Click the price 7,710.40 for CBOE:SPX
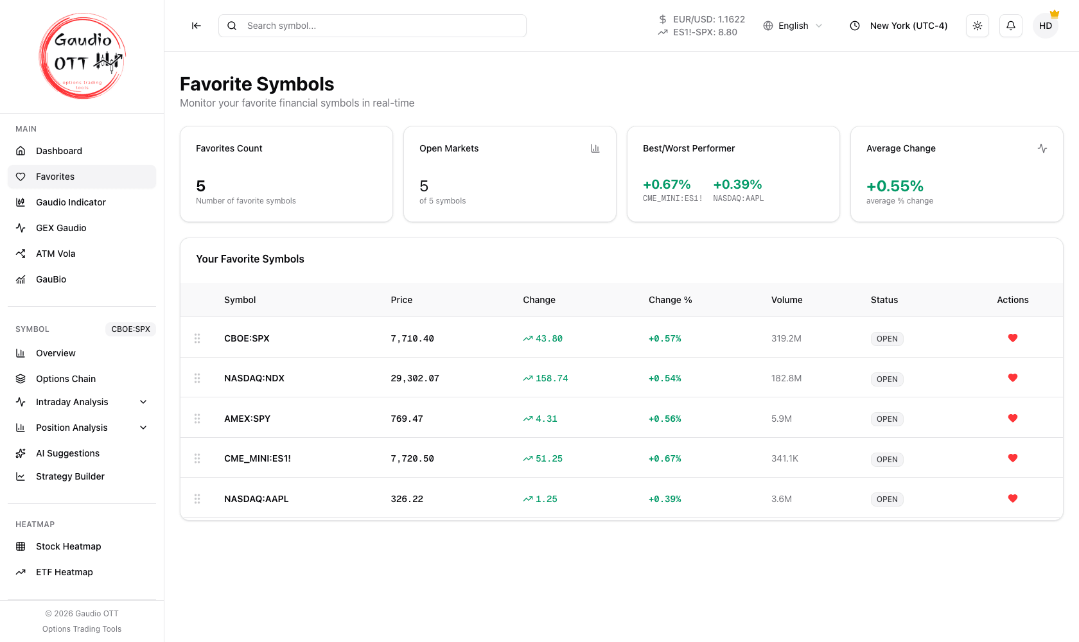 pyautogui.click(x=412, y=338)
